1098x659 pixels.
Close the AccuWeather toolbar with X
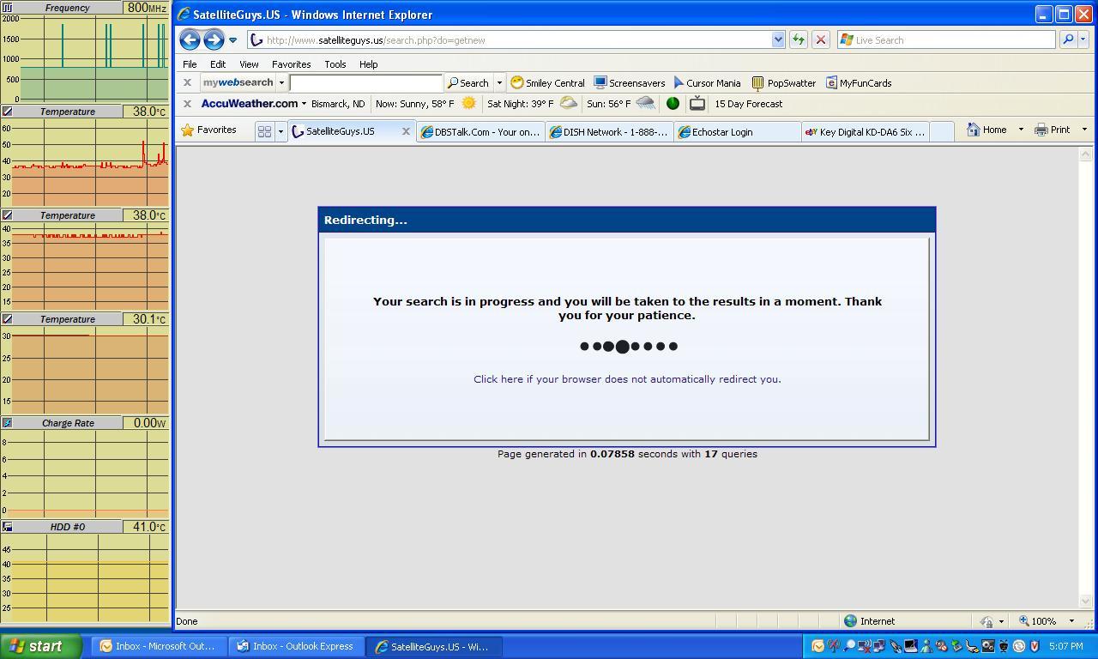[x=187, y=104]
